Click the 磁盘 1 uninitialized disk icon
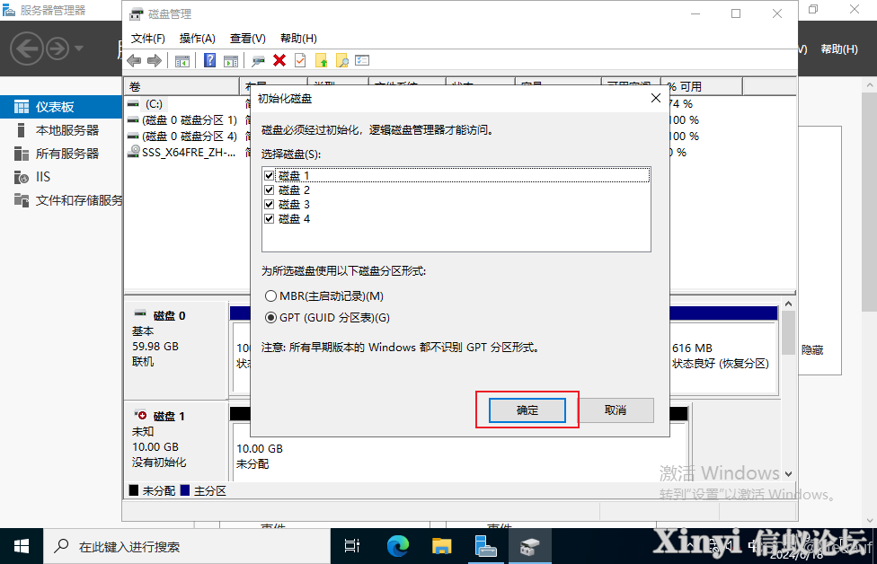The width and height of the screenshot is (877, 564). point(140,415)
